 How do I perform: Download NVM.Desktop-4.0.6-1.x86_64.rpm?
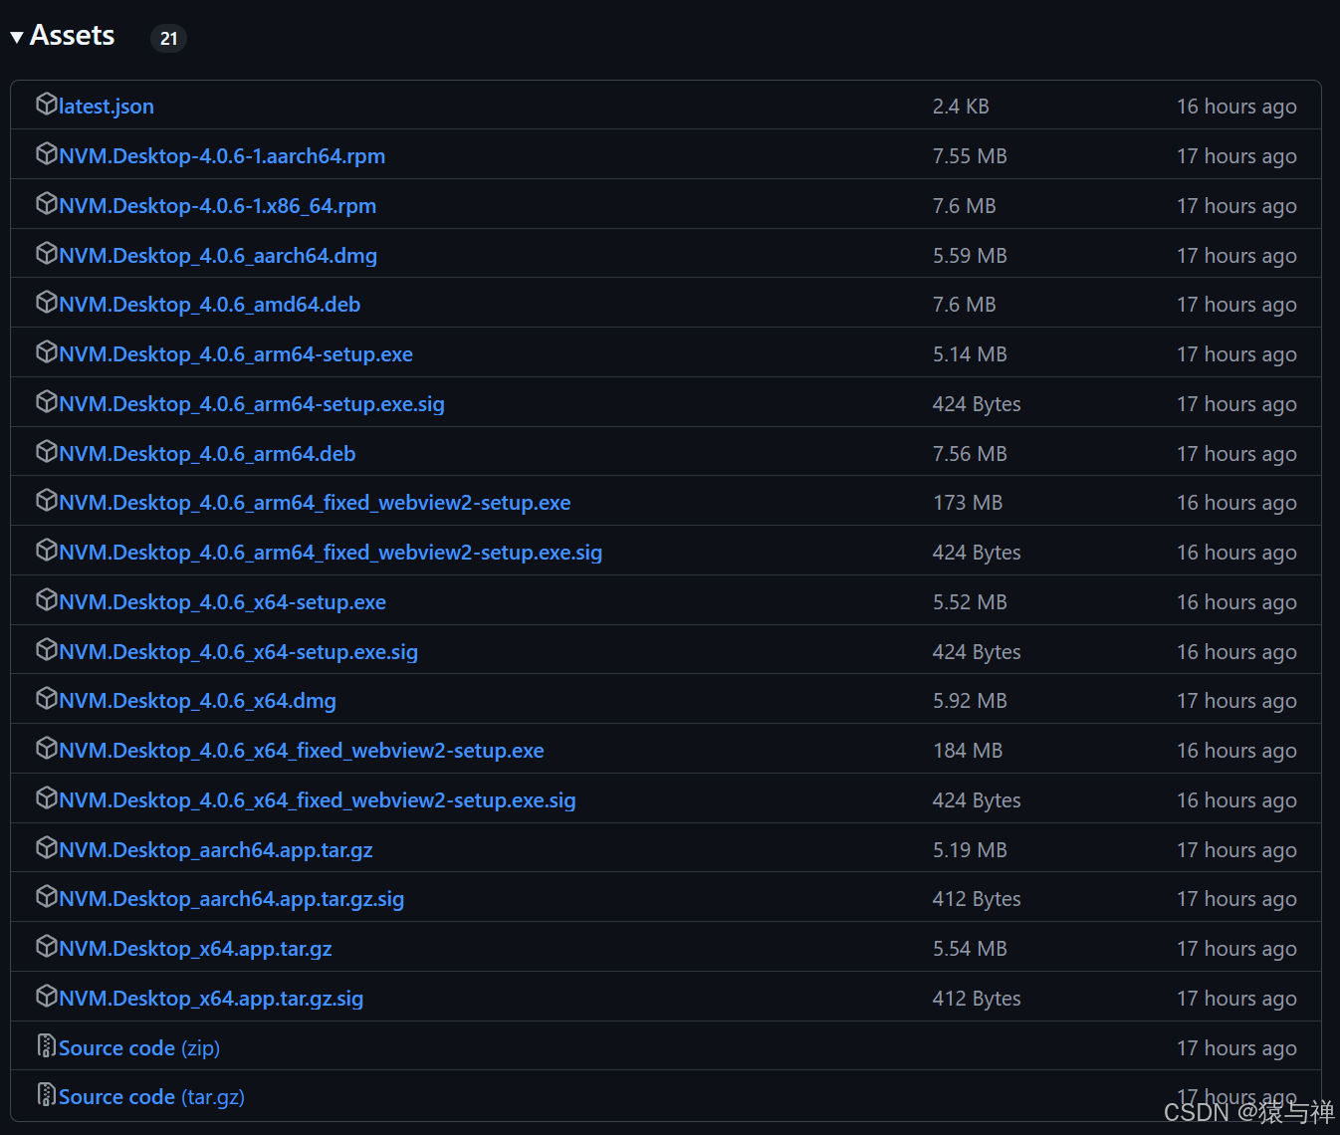click(218, 206)
